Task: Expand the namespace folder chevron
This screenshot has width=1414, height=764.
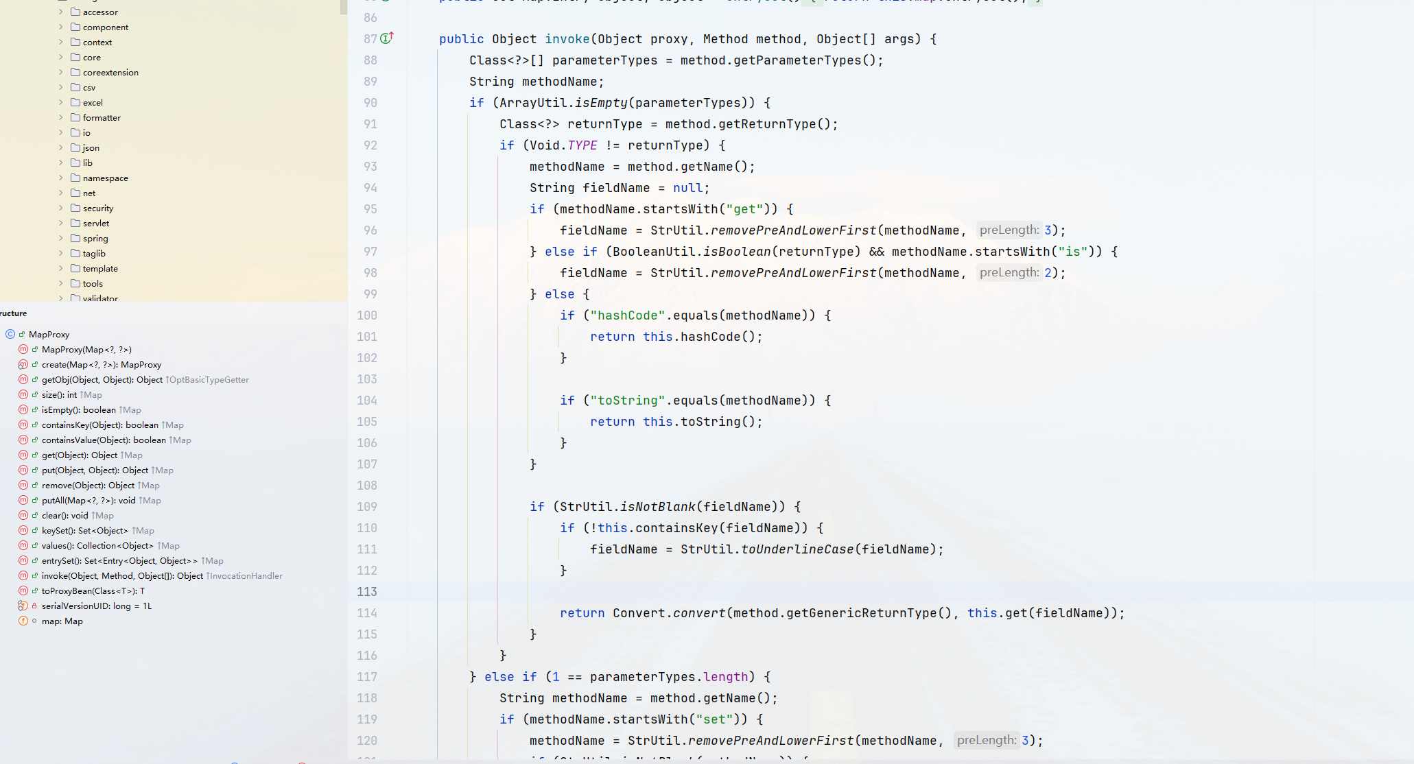Action: pyautogui.click(x=60, y=178)
